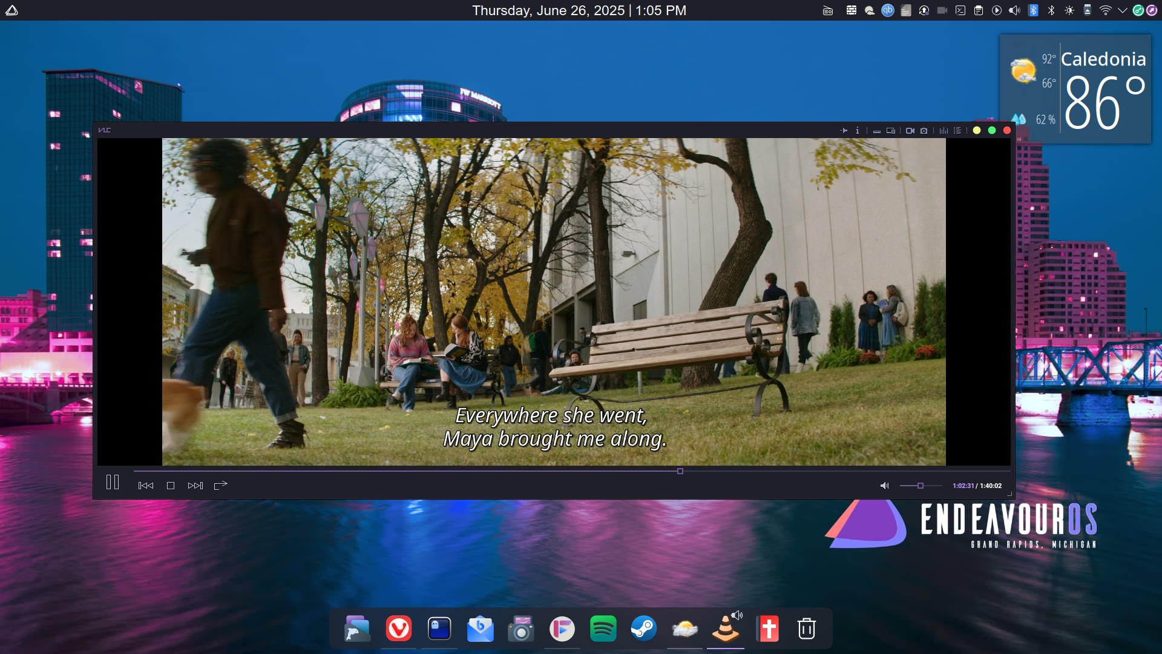Adjust the VLC volume slider

921,486
